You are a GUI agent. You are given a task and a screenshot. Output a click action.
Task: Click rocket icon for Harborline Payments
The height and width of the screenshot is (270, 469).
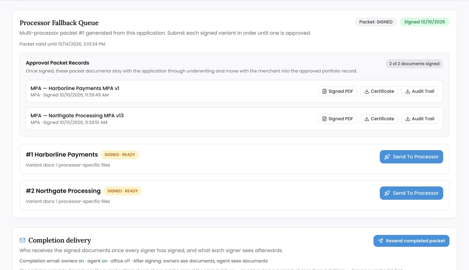click(387, 157)
